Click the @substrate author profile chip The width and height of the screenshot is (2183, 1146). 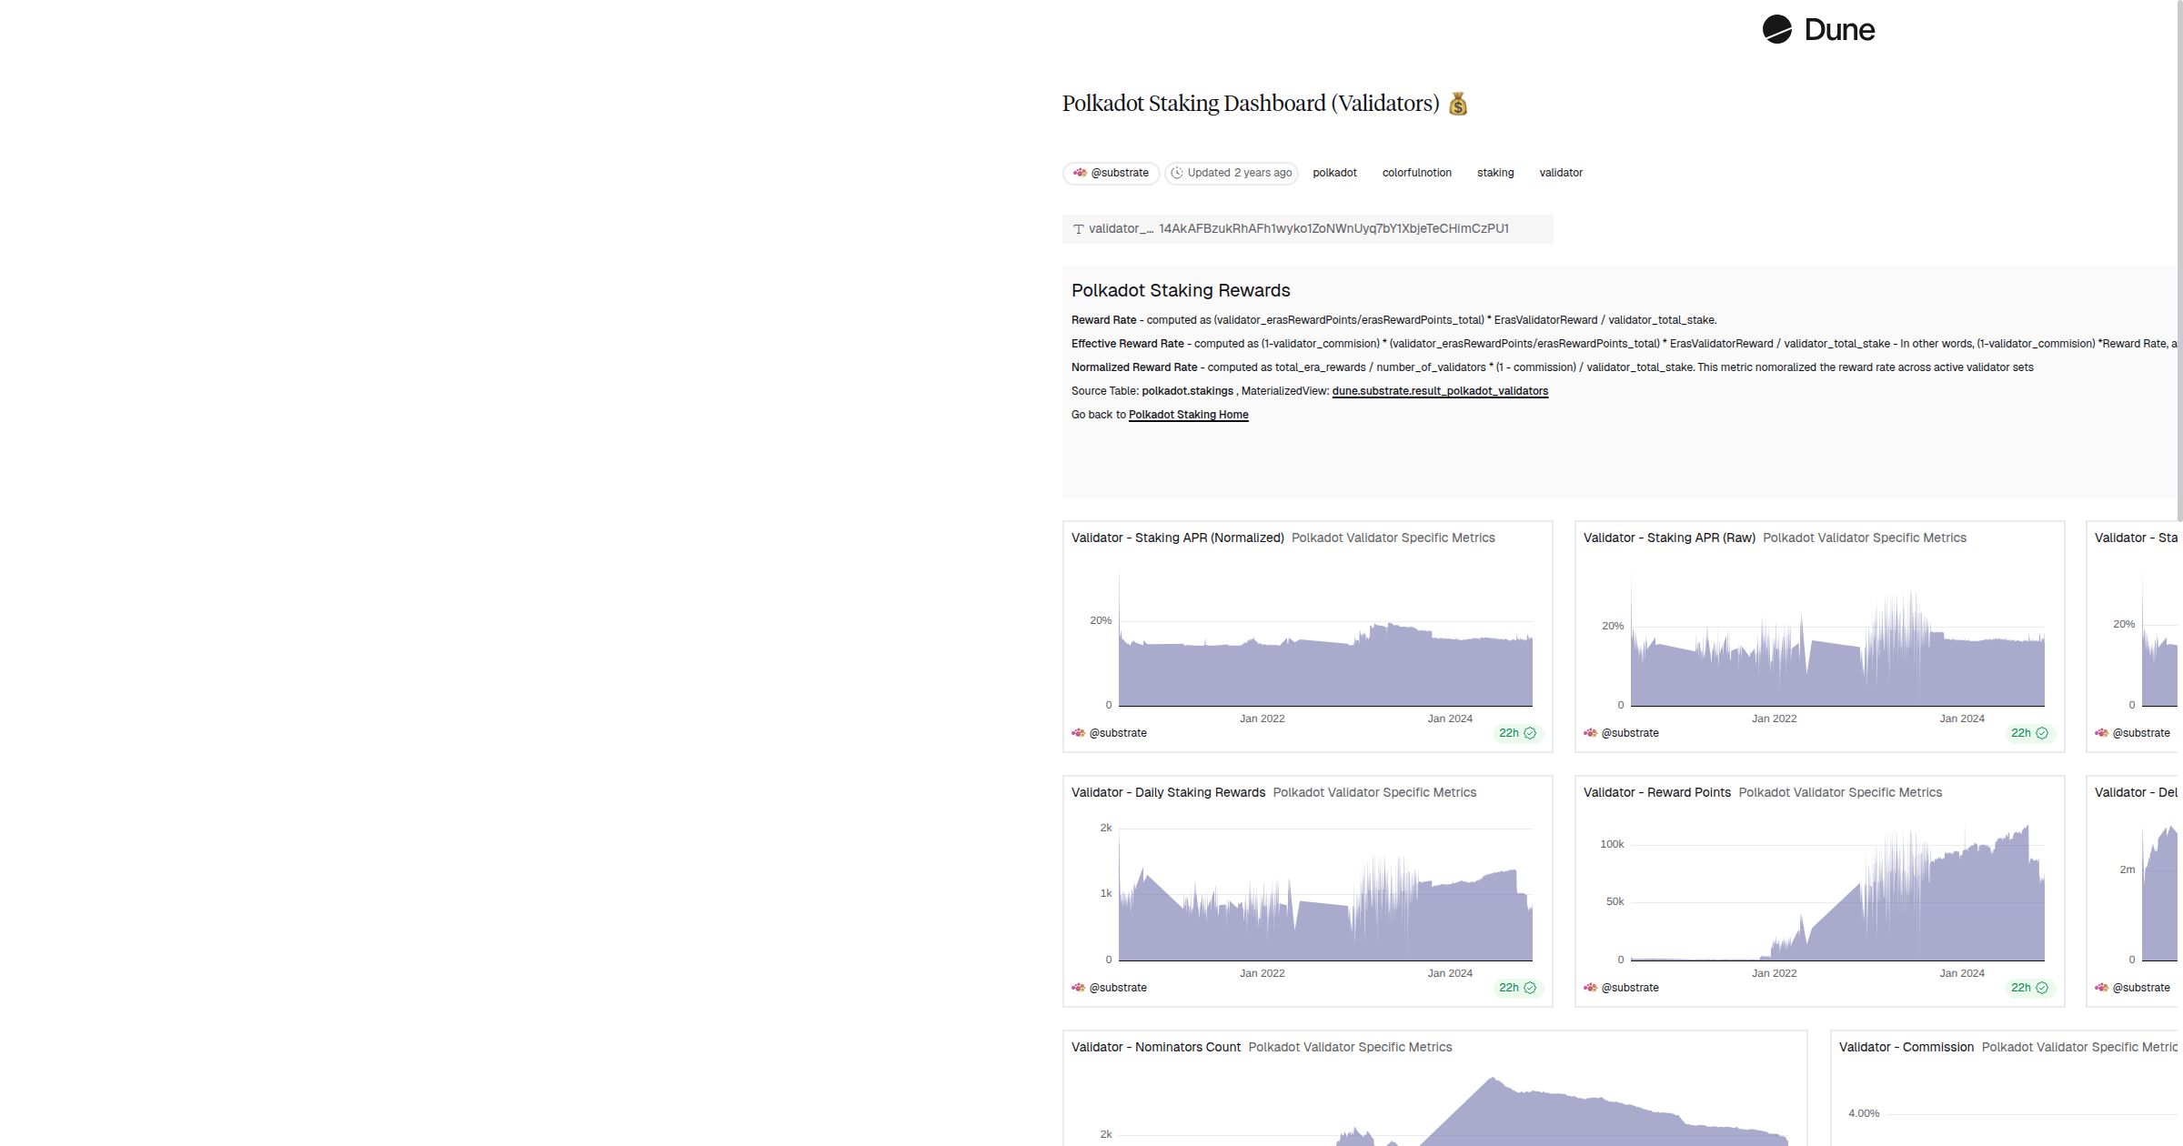click(1111, 173)
